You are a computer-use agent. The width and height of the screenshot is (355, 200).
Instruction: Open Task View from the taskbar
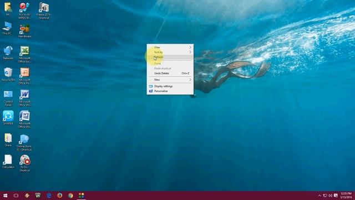click(x=16, y=196)
